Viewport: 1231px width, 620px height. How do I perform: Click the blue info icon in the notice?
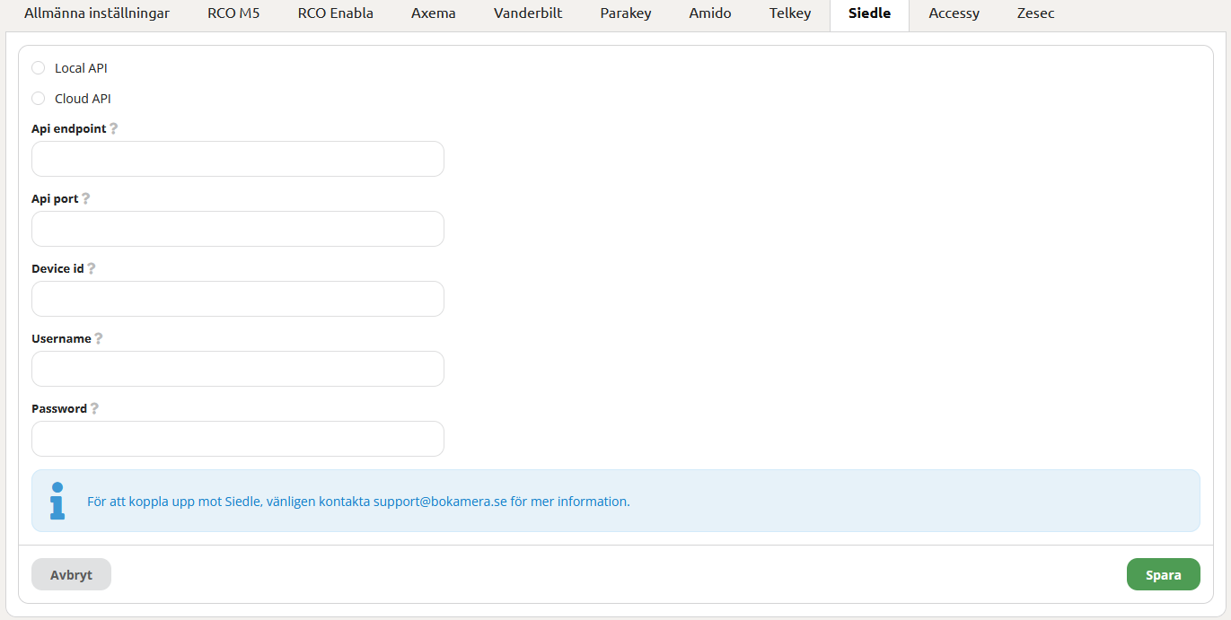57,501
